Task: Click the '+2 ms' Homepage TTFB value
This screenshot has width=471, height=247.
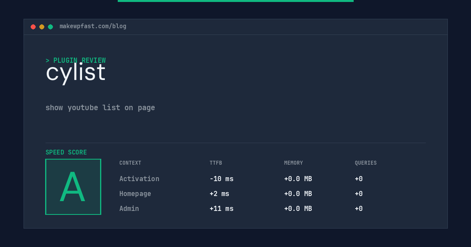Action: (219, 194)
